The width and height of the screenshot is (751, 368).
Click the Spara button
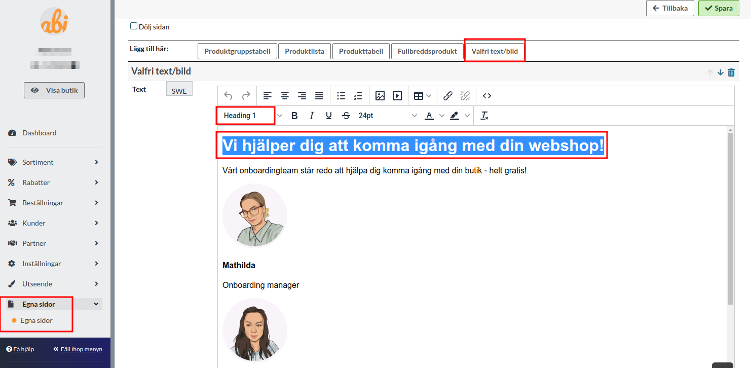719,8
